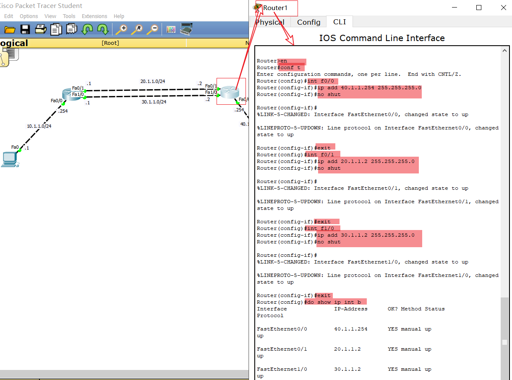Click the 'IOS Command Line Interface' heading
The height and width of the screenshot is (380, 512).
pyautogui.click(x=382, y=38)
